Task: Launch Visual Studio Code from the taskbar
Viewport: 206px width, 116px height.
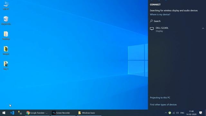Action: coord(12,113)
